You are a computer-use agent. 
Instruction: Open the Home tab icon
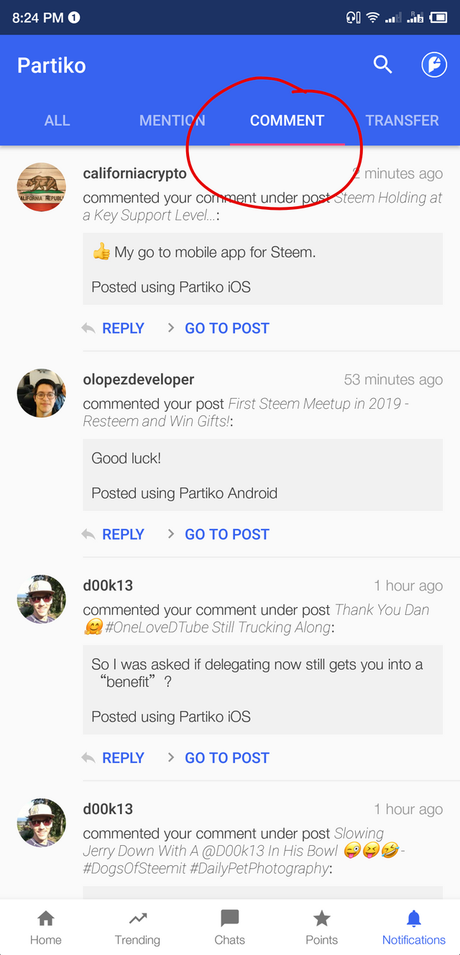[46, 918]
